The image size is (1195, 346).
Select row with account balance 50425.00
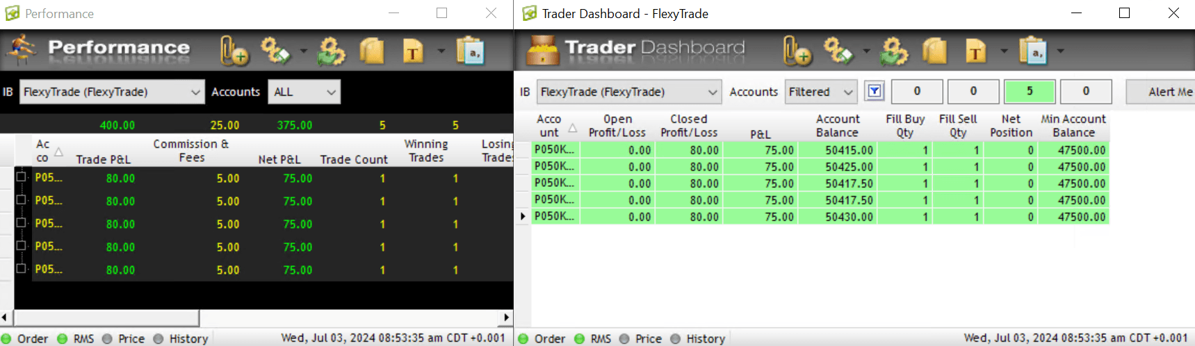tap(820, 167)
